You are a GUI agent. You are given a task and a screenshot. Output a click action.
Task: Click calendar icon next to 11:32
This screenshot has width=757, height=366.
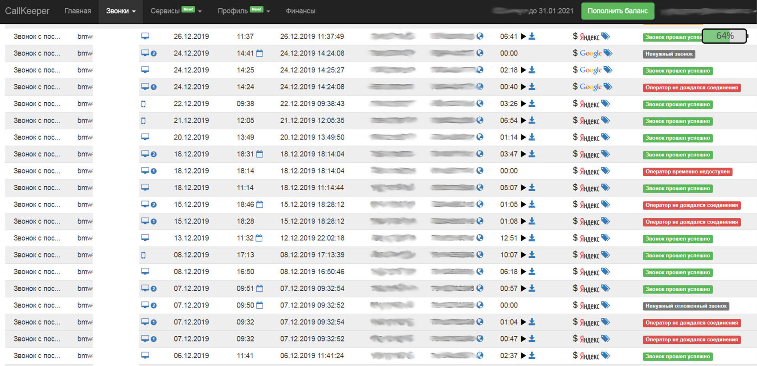point(259,238)
